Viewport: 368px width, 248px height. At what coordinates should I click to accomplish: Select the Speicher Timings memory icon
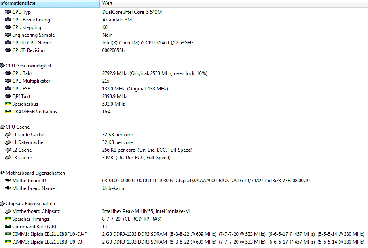[8, 219]
